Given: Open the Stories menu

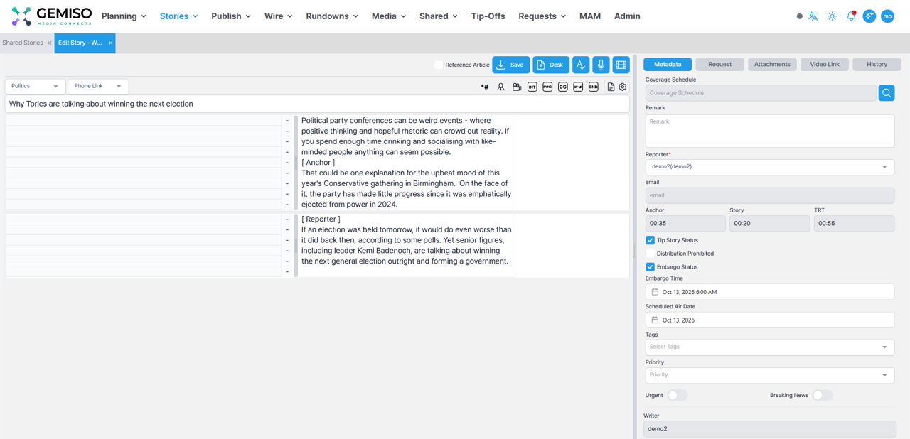Looking at the screenshot, I should 178,16.
